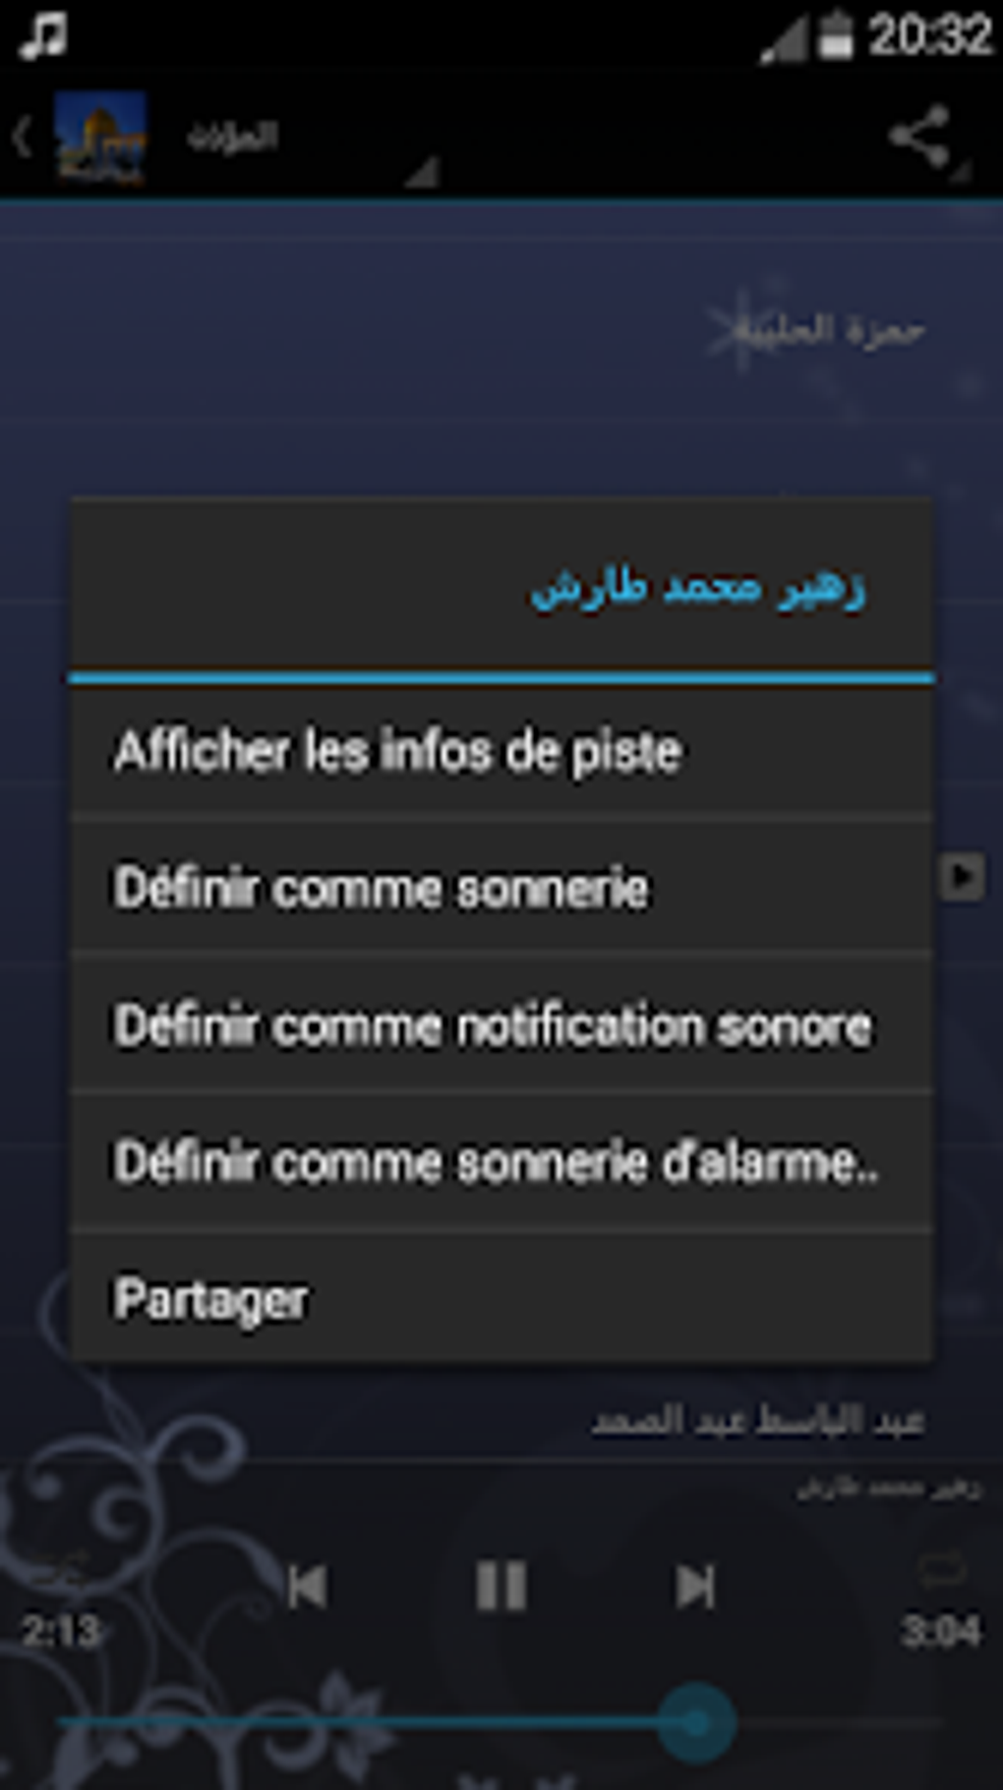The image size is (1003, 1790).
Task: Select Afficher les infos de piste
Action: 501,752
